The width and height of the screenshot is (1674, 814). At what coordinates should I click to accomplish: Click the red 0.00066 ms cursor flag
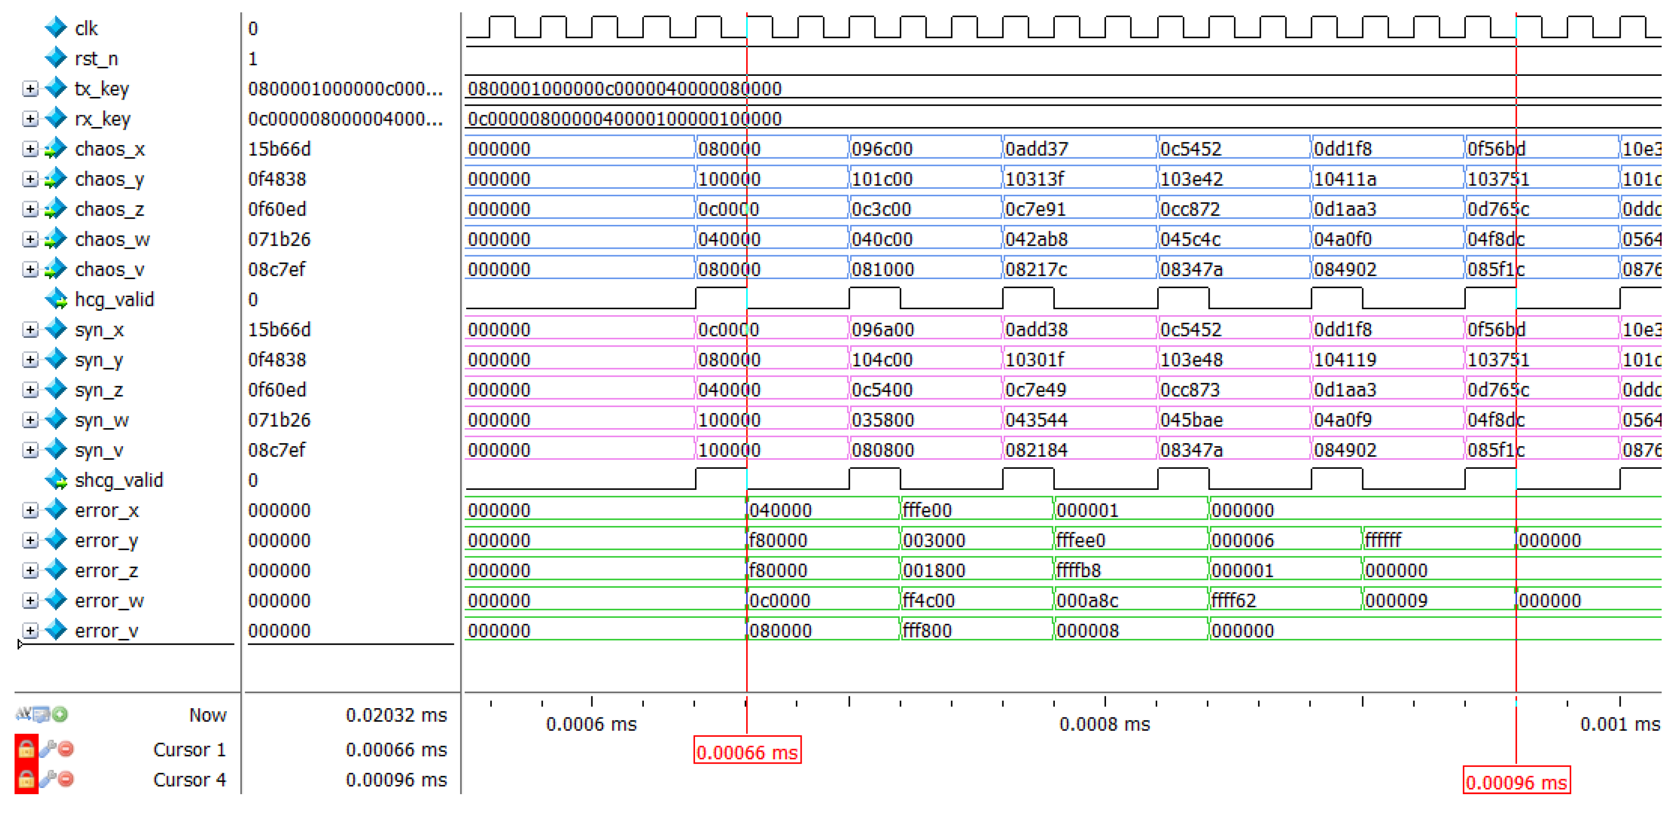point(747,752)
